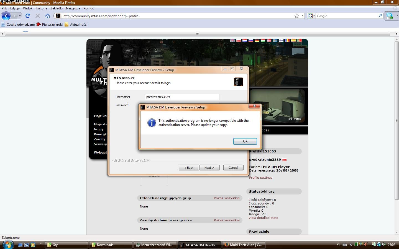Open the Widok menu

(28, 8)
